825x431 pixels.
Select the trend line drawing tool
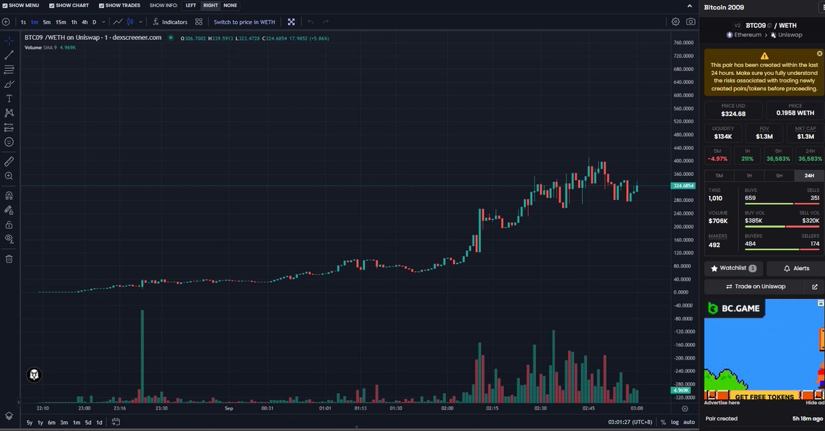[x=9, y=55]
